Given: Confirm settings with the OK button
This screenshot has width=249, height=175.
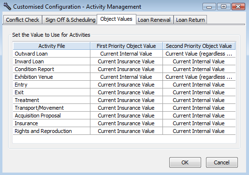Looking at the screenshot, I should point(185,162).
